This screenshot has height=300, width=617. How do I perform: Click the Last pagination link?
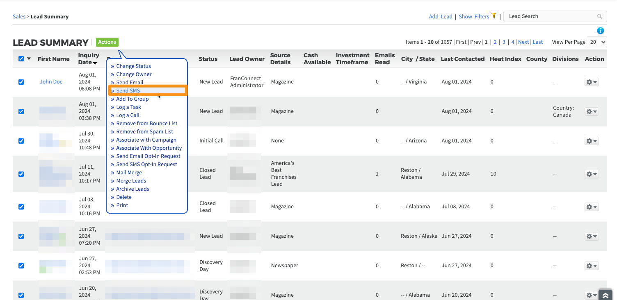click(538, 42)
